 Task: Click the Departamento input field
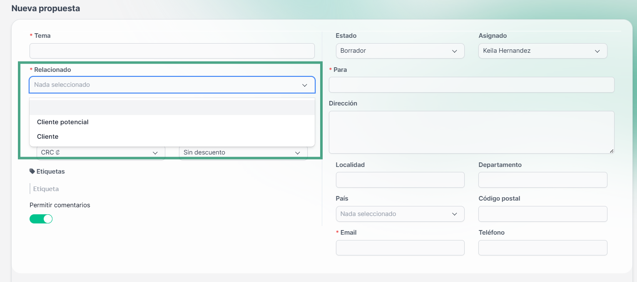pos(542,180)
